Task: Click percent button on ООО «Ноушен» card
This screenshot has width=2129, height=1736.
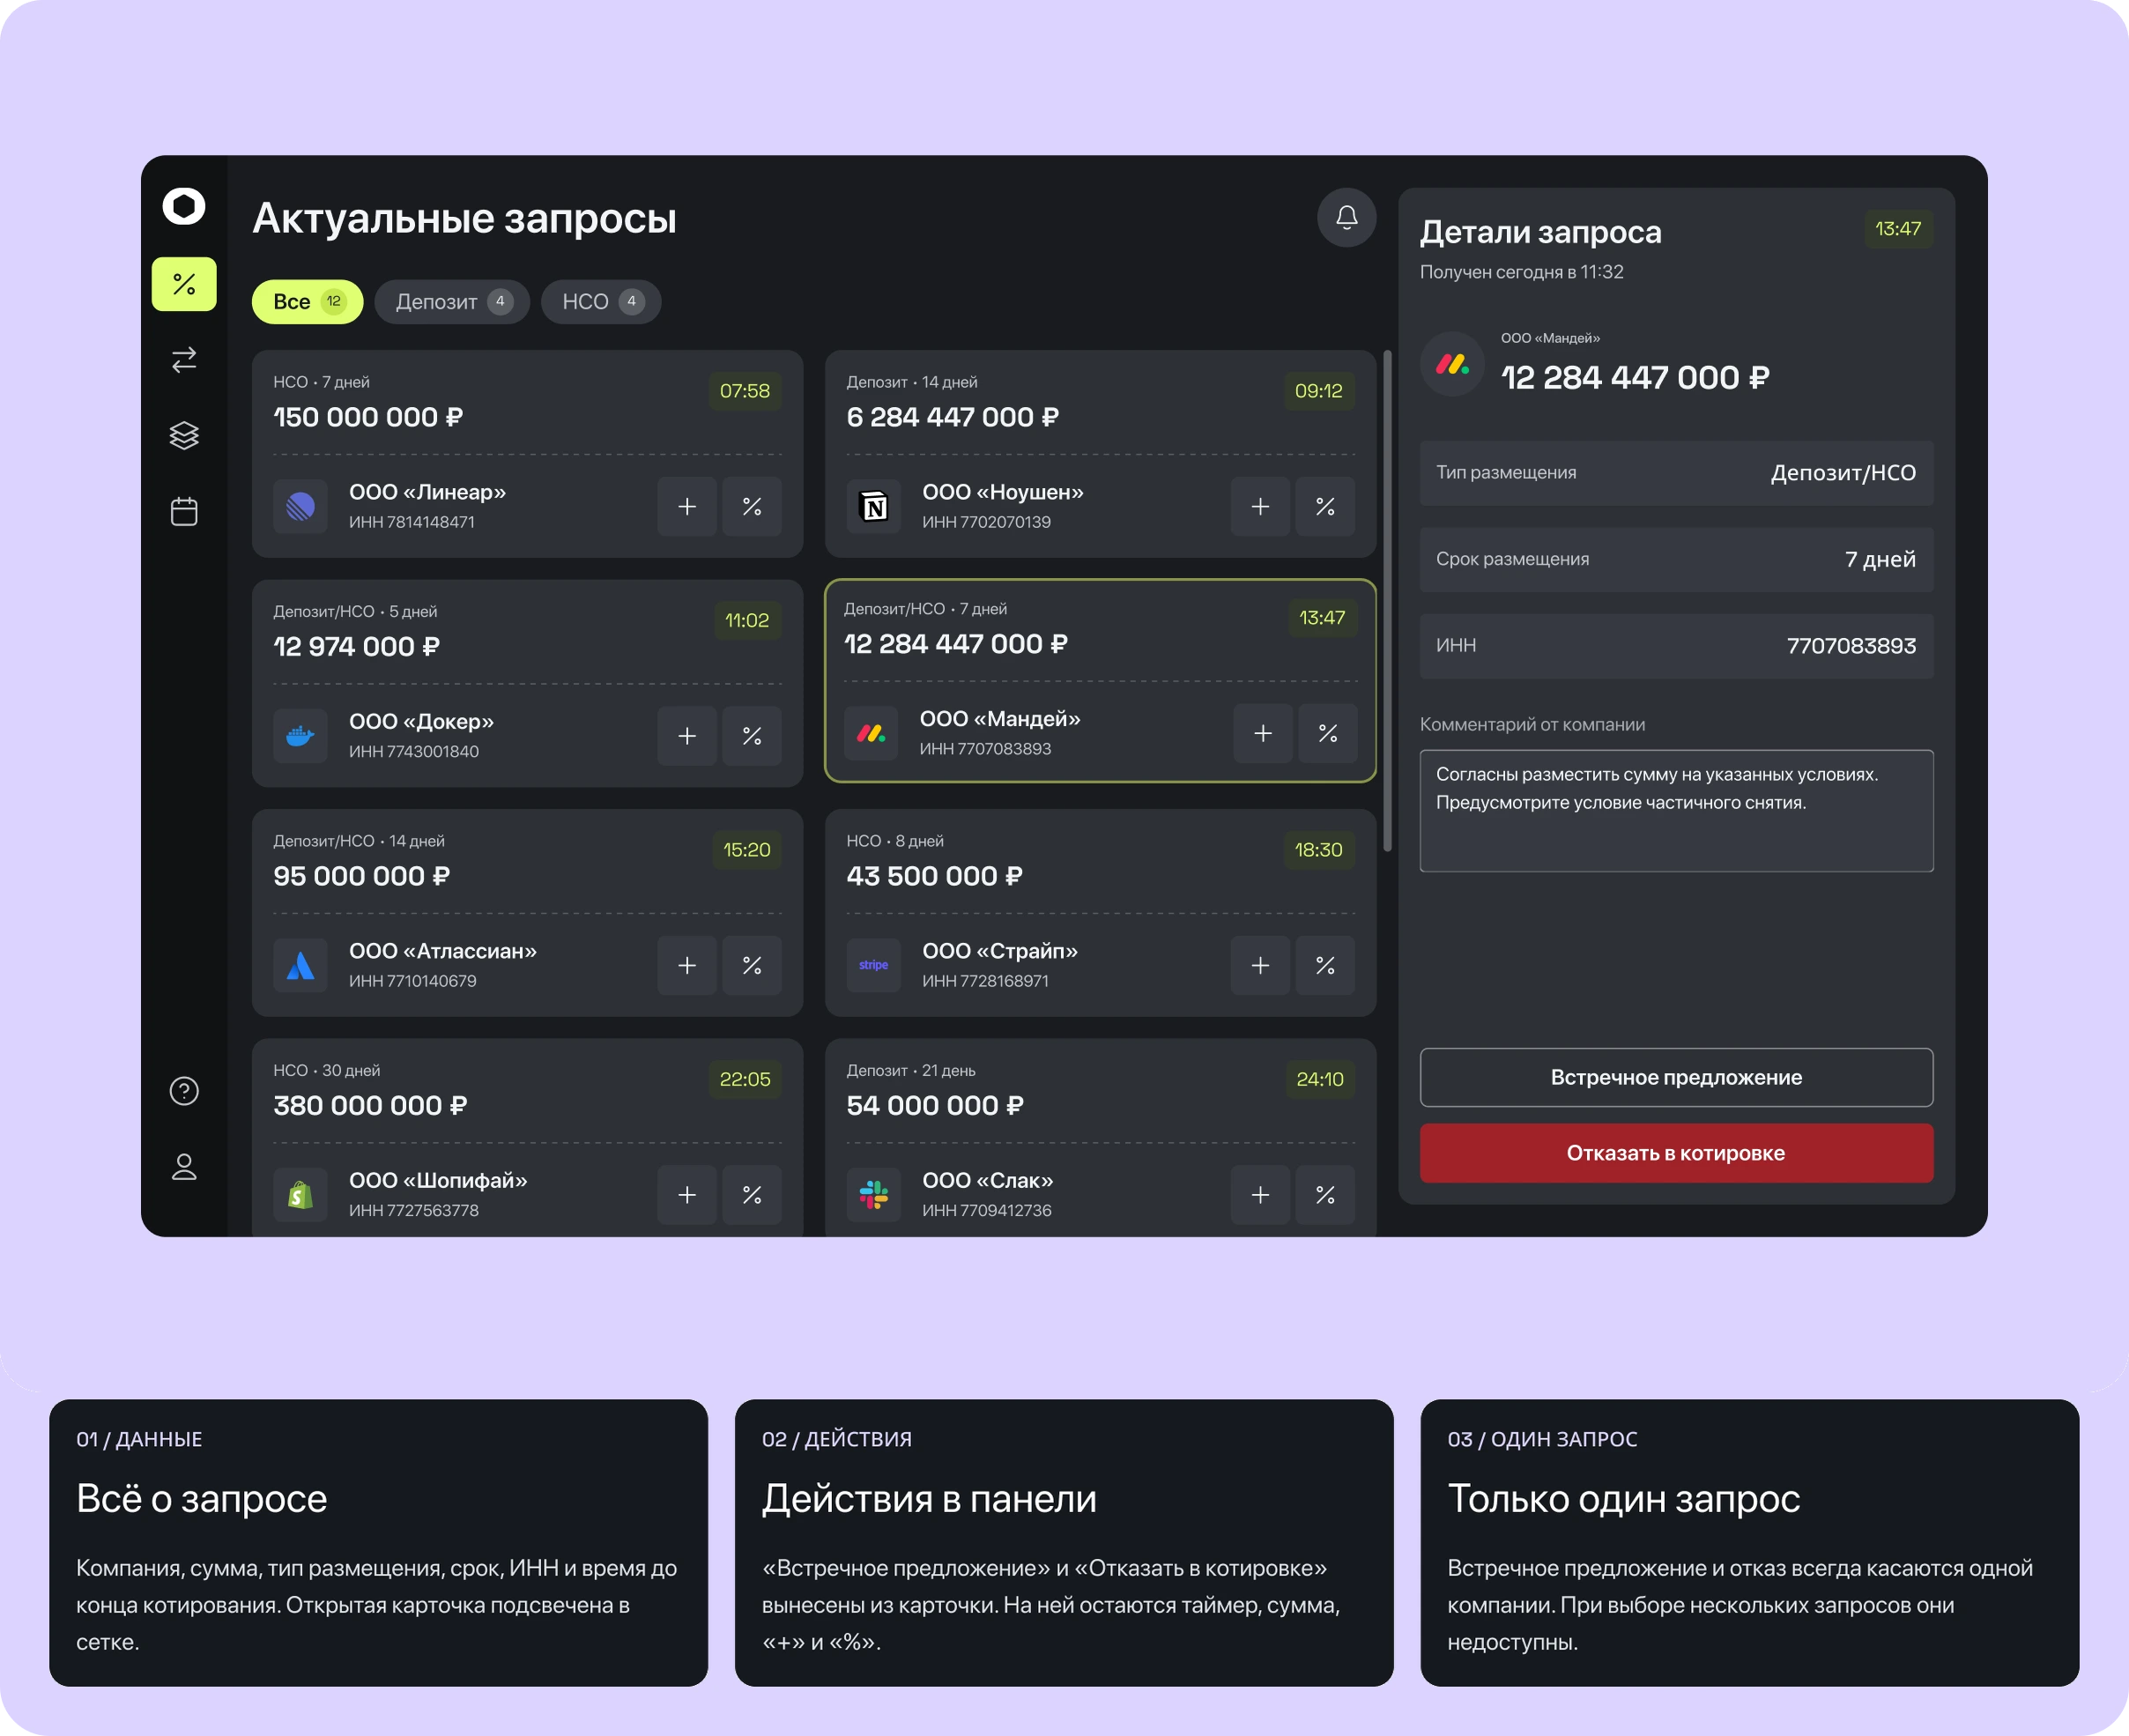Action: pos(1325,507)
